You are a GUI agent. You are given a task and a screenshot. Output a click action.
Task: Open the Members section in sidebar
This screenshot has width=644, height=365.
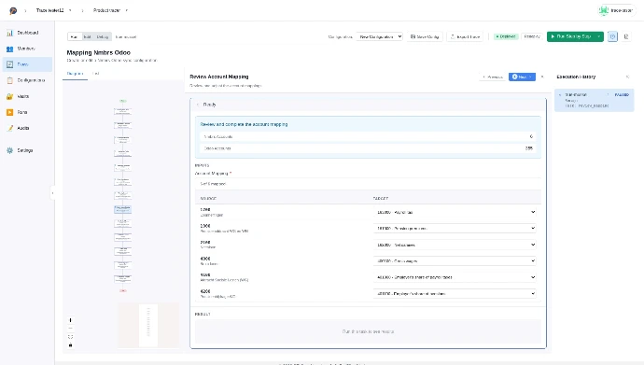coord(27,49)
